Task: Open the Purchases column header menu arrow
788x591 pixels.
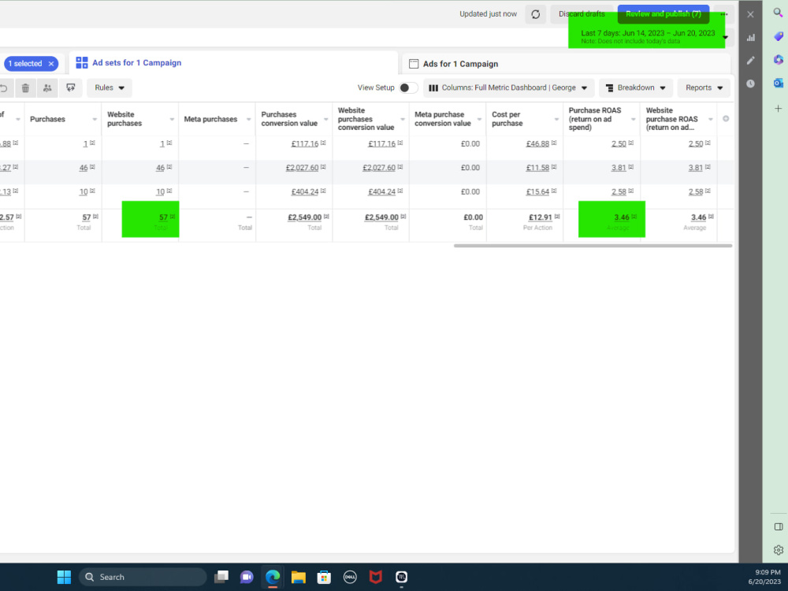Action: [x=95, y=119]
